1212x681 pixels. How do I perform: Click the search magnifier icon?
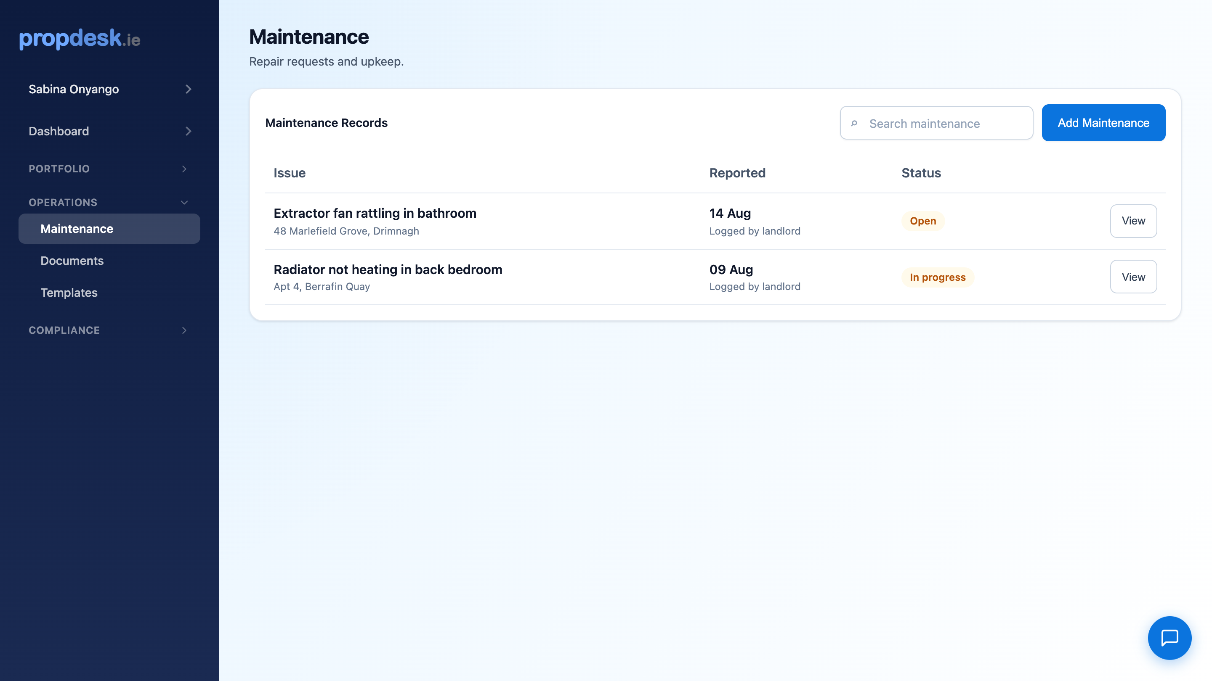(854, 123)
